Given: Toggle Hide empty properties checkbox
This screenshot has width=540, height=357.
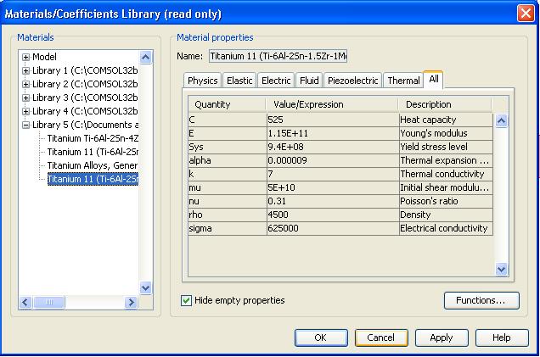Looking at the screenshot, I should [186, 300].
